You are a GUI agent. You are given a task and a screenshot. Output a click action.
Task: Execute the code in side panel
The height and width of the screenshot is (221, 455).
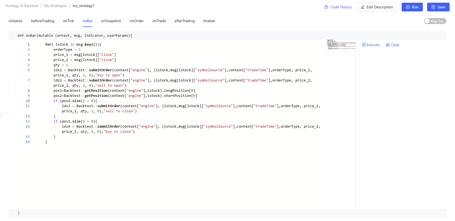[x=370, y=45]
